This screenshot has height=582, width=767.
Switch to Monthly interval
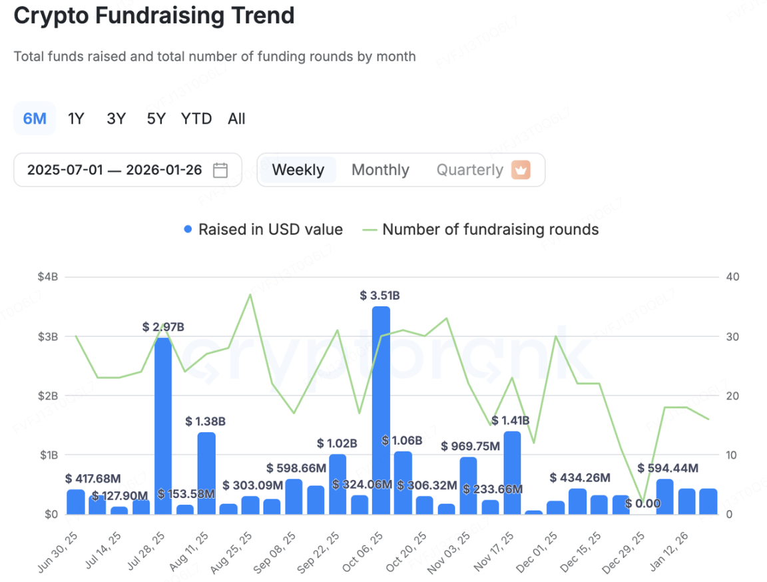pyautogui.click(x=380, y=170)
